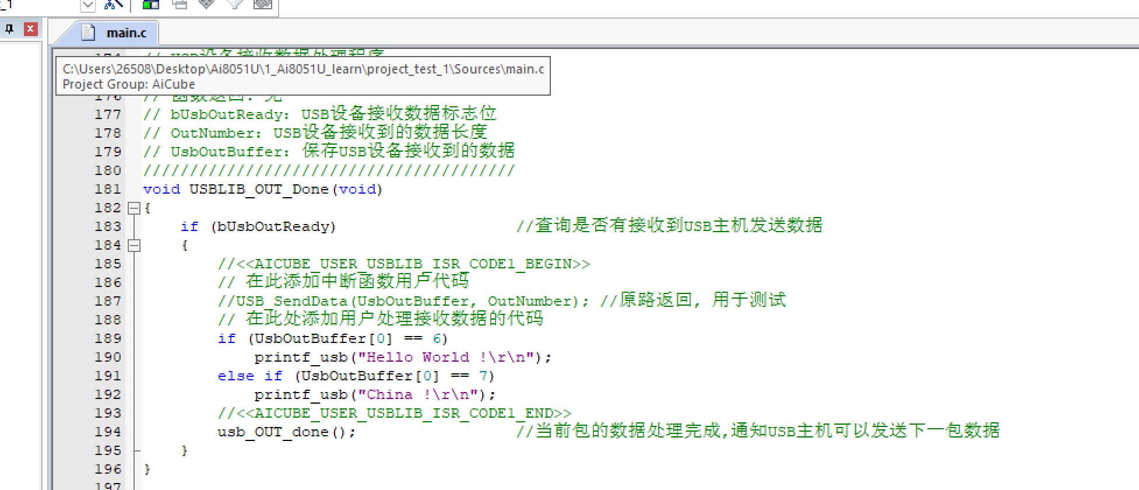Click the Manage Multi-Project Workspace icon
This screenshot has height=490, width=1139.
(180, 5)
